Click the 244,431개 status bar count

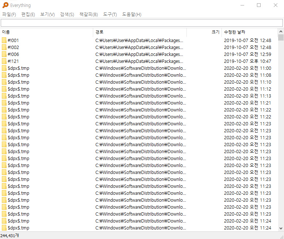(10, 236)
